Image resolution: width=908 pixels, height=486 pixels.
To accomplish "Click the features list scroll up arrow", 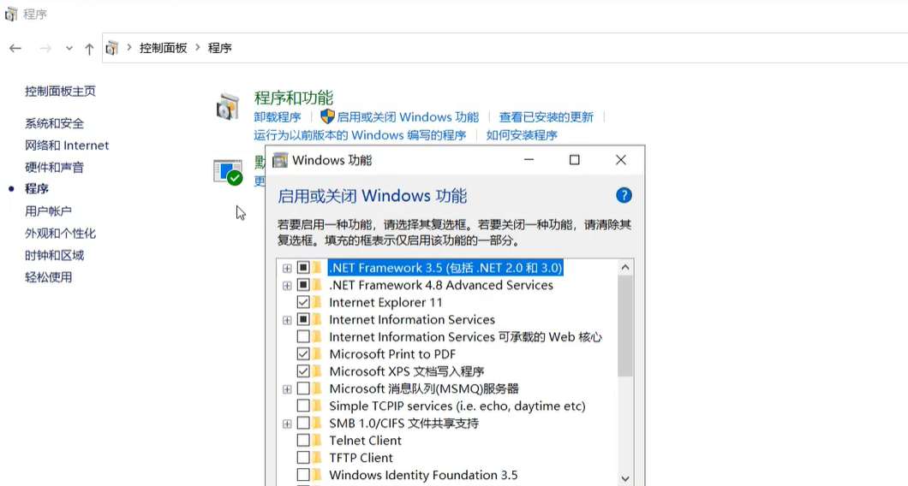I will (624, 267).
